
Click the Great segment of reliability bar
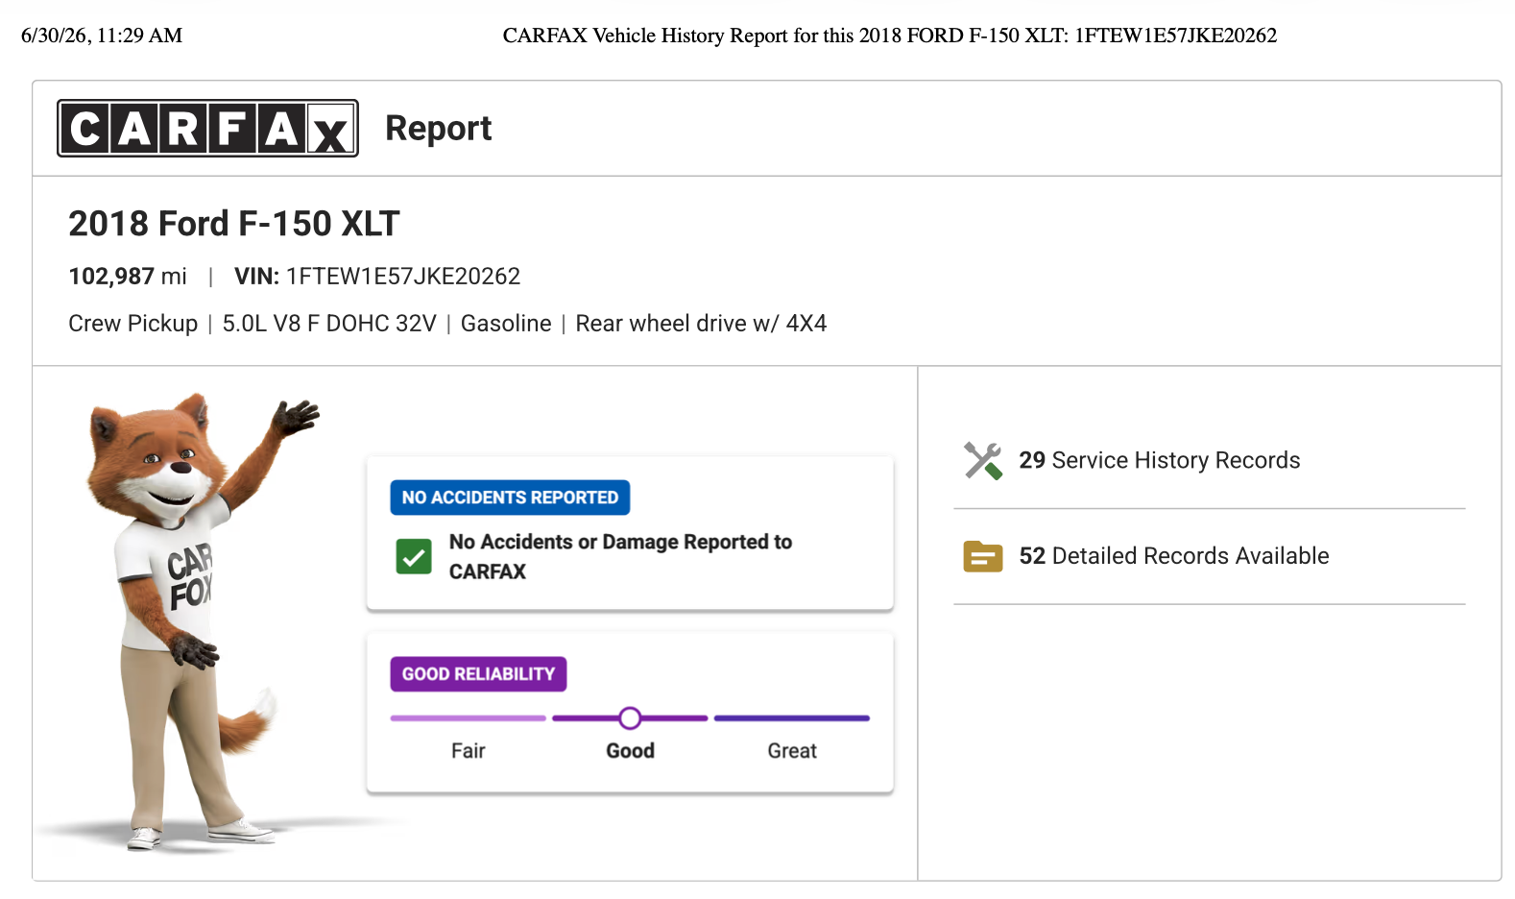pos(792,718)
